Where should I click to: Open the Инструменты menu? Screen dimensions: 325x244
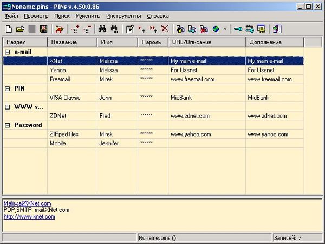(123, 16)
